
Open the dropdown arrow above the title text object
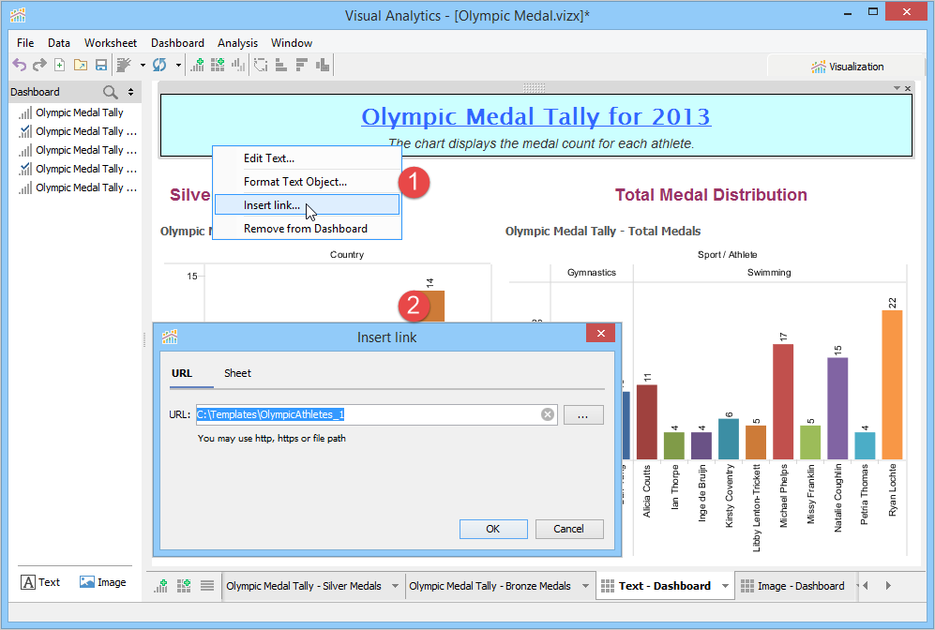point(897,88)
